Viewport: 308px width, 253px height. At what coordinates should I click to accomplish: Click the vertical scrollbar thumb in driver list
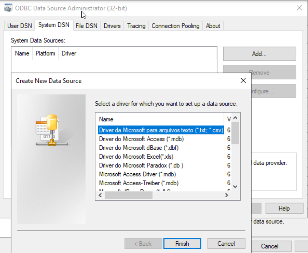[x=235, y=133]
